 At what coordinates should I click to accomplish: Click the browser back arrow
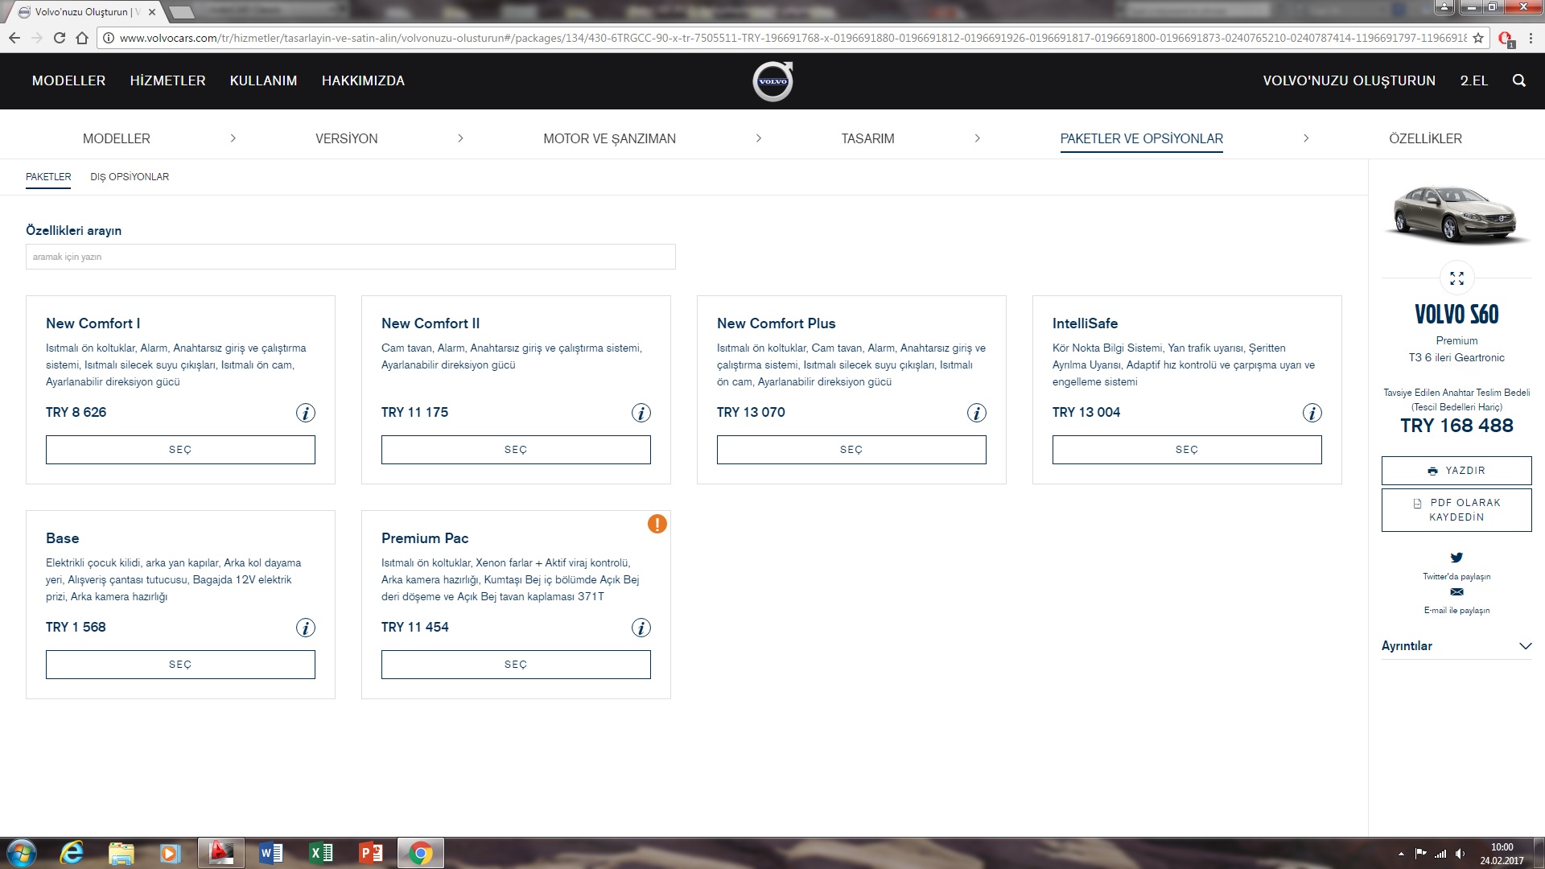point(14,38)
